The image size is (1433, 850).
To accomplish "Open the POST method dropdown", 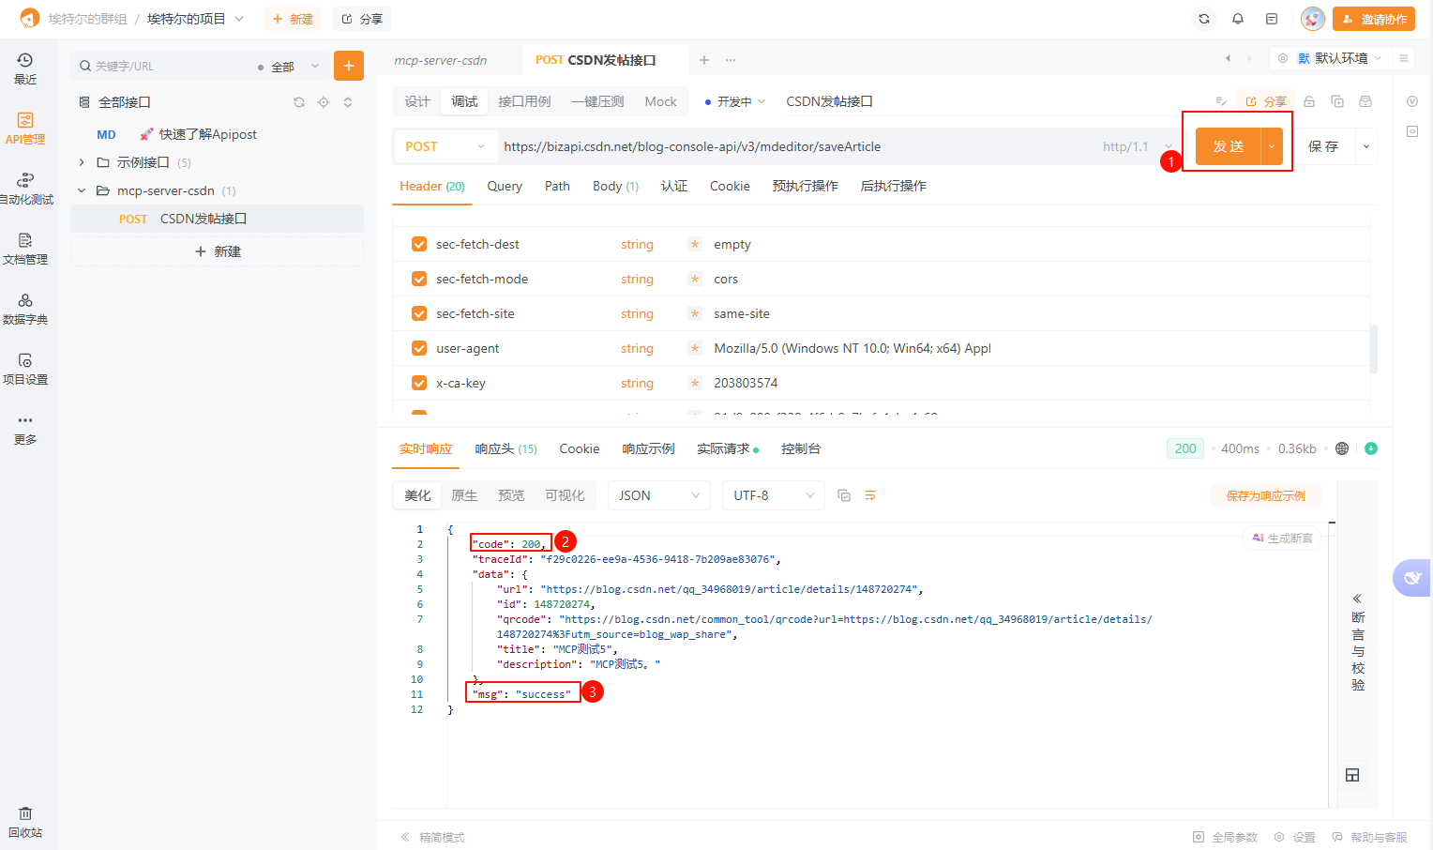I will [x=445, y=146].
